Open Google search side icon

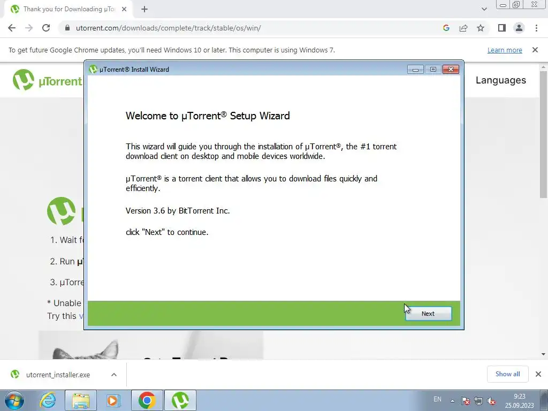point(446,28)
